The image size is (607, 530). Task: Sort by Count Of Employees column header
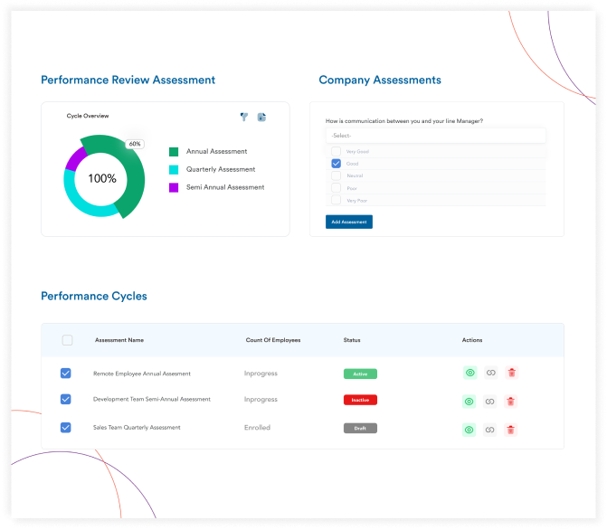(273, 340)
